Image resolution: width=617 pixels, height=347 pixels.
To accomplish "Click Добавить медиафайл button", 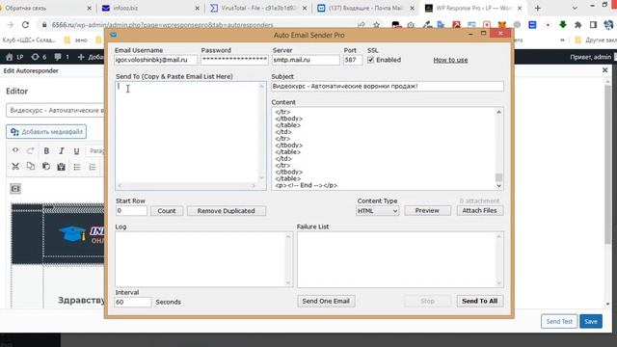I will pos(46,131).
